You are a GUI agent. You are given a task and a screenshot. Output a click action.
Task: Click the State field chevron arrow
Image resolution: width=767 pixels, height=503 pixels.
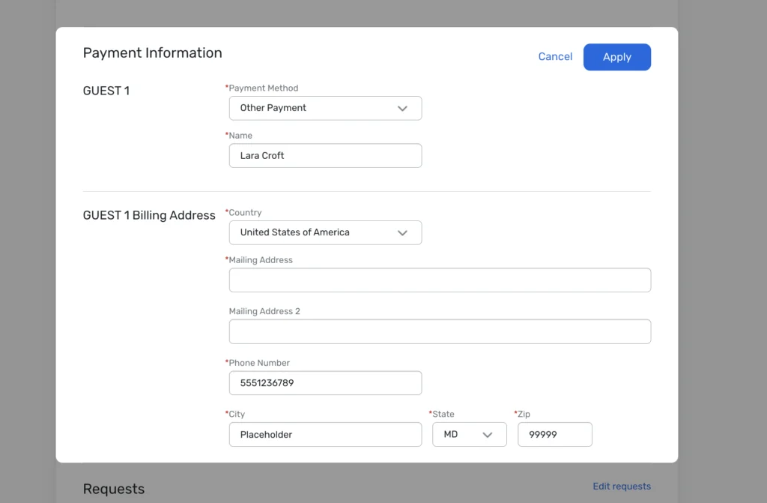[x=488, y=434]
